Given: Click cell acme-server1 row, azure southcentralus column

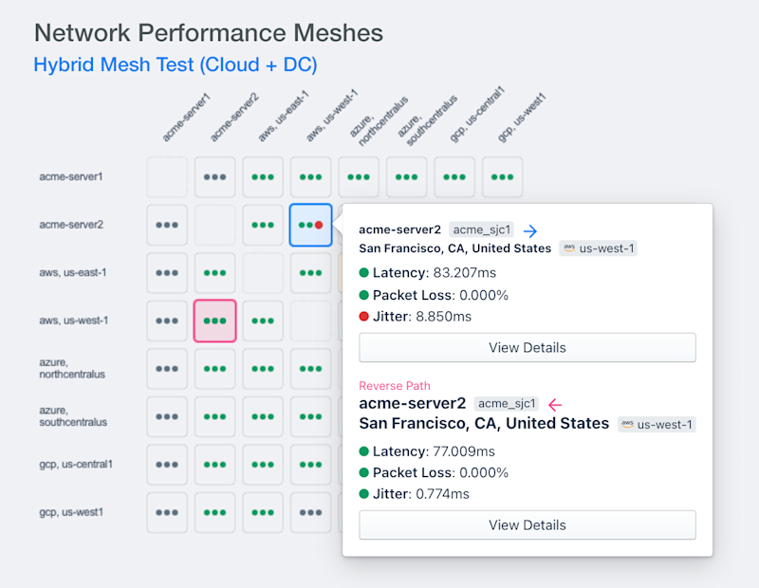Looking at the screenshot, I should (407, 177).
